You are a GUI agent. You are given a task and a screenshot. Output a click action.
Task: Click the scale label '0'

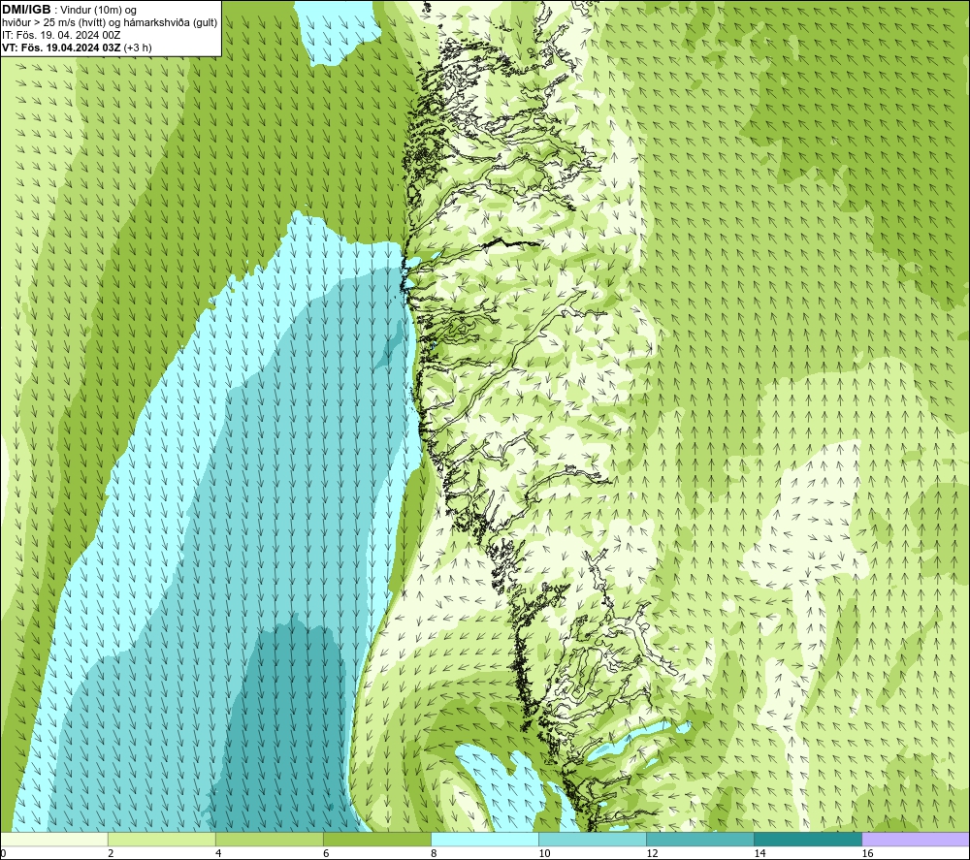[x=4, y=853]
